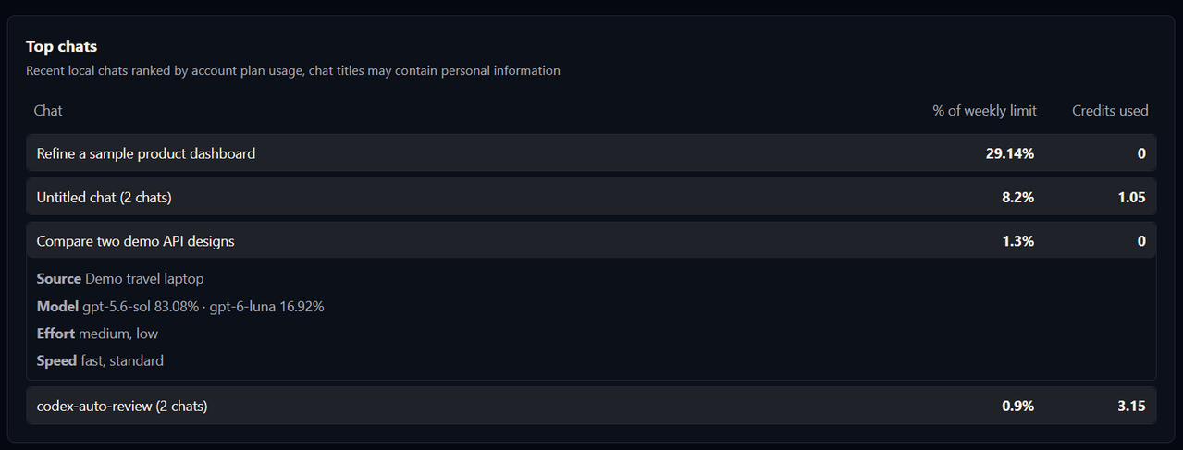Select the 29.14% weekly limit value
1183x450 pixels.
click(x=1010, y=153)
